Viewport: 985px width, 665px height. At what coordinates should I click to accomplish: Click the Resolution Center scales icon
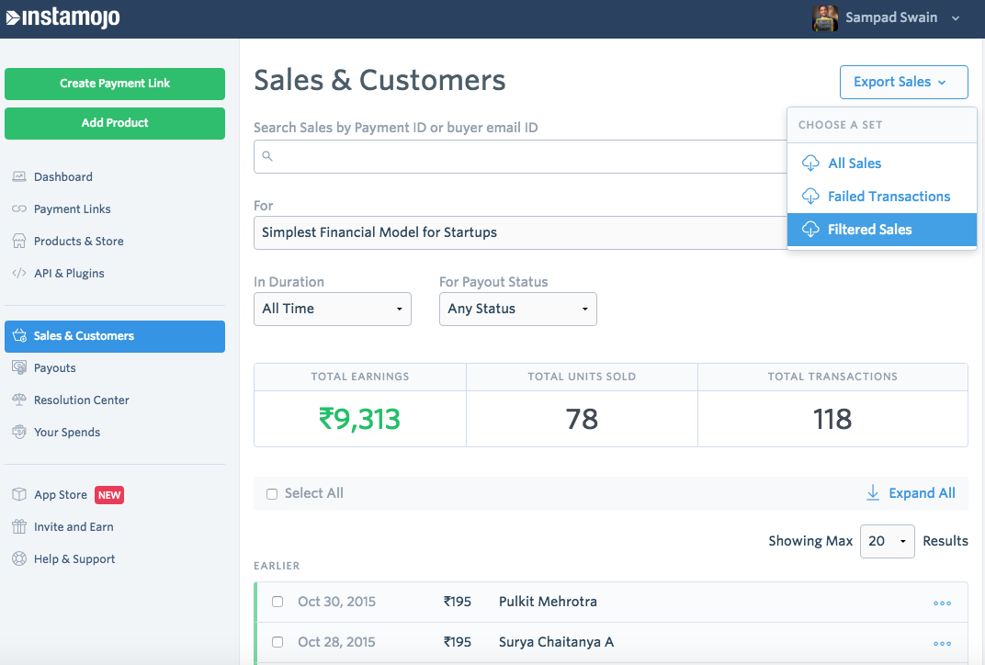(x=19, y=400)
